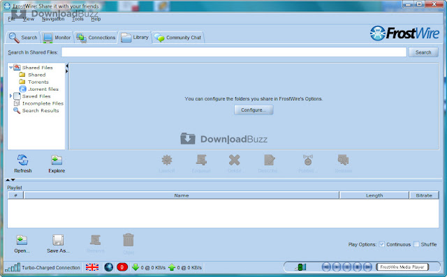The image size is (447, 277).
Task: Open the View menu
Action: tap(28, 19)
